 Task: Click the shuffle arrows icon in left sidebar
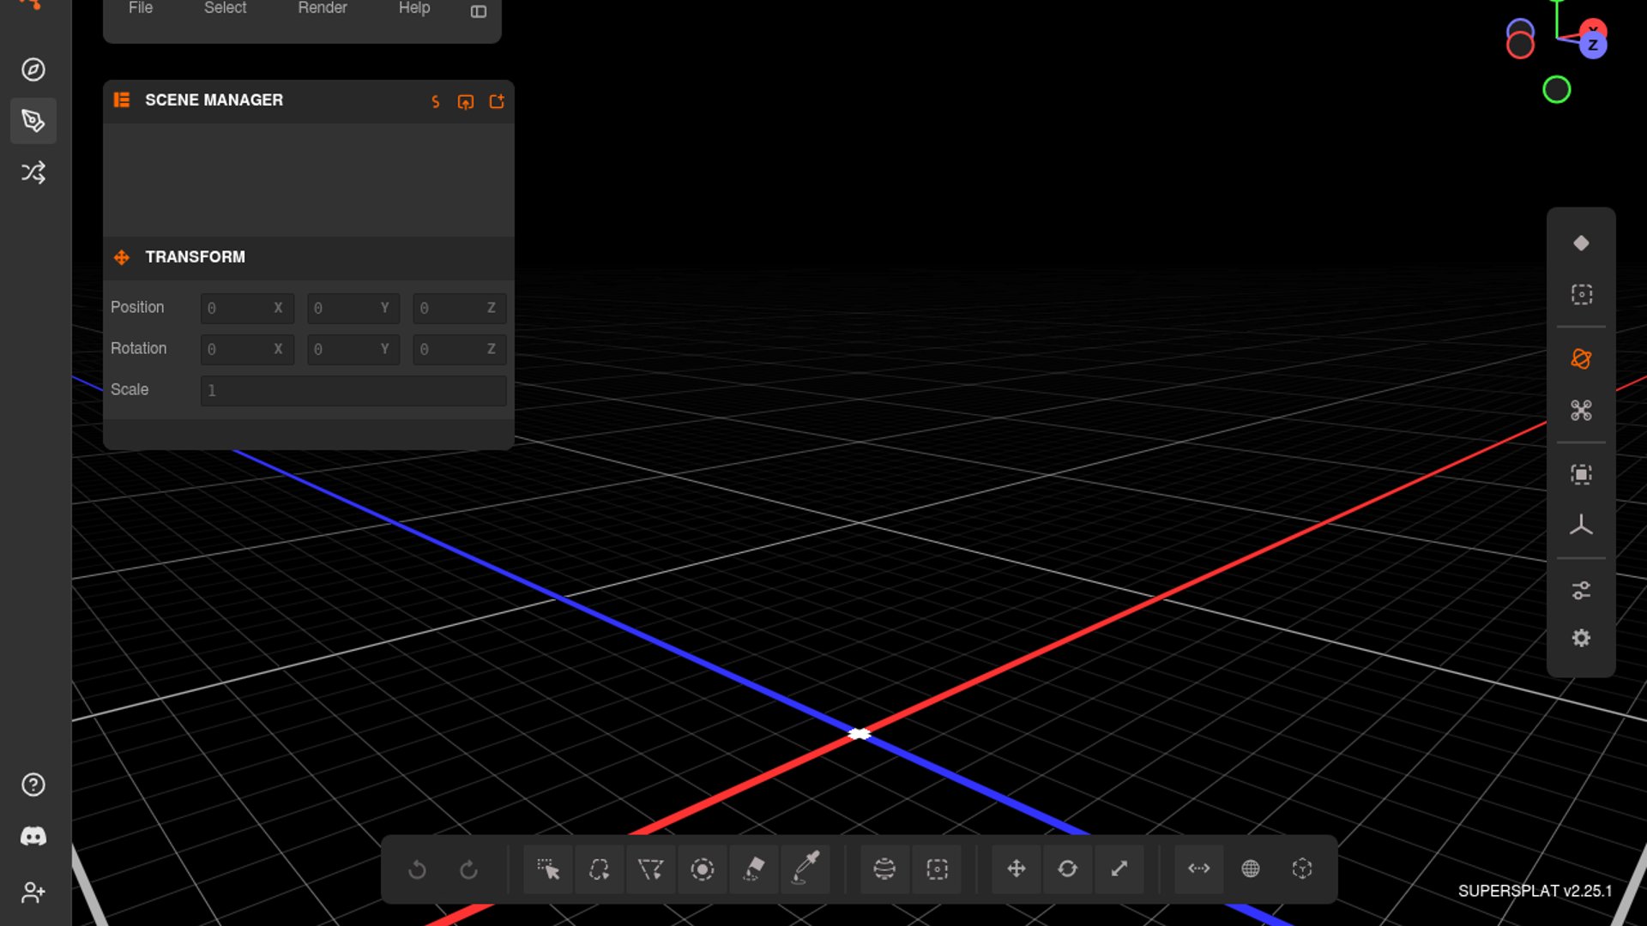(x=33, y=172)
